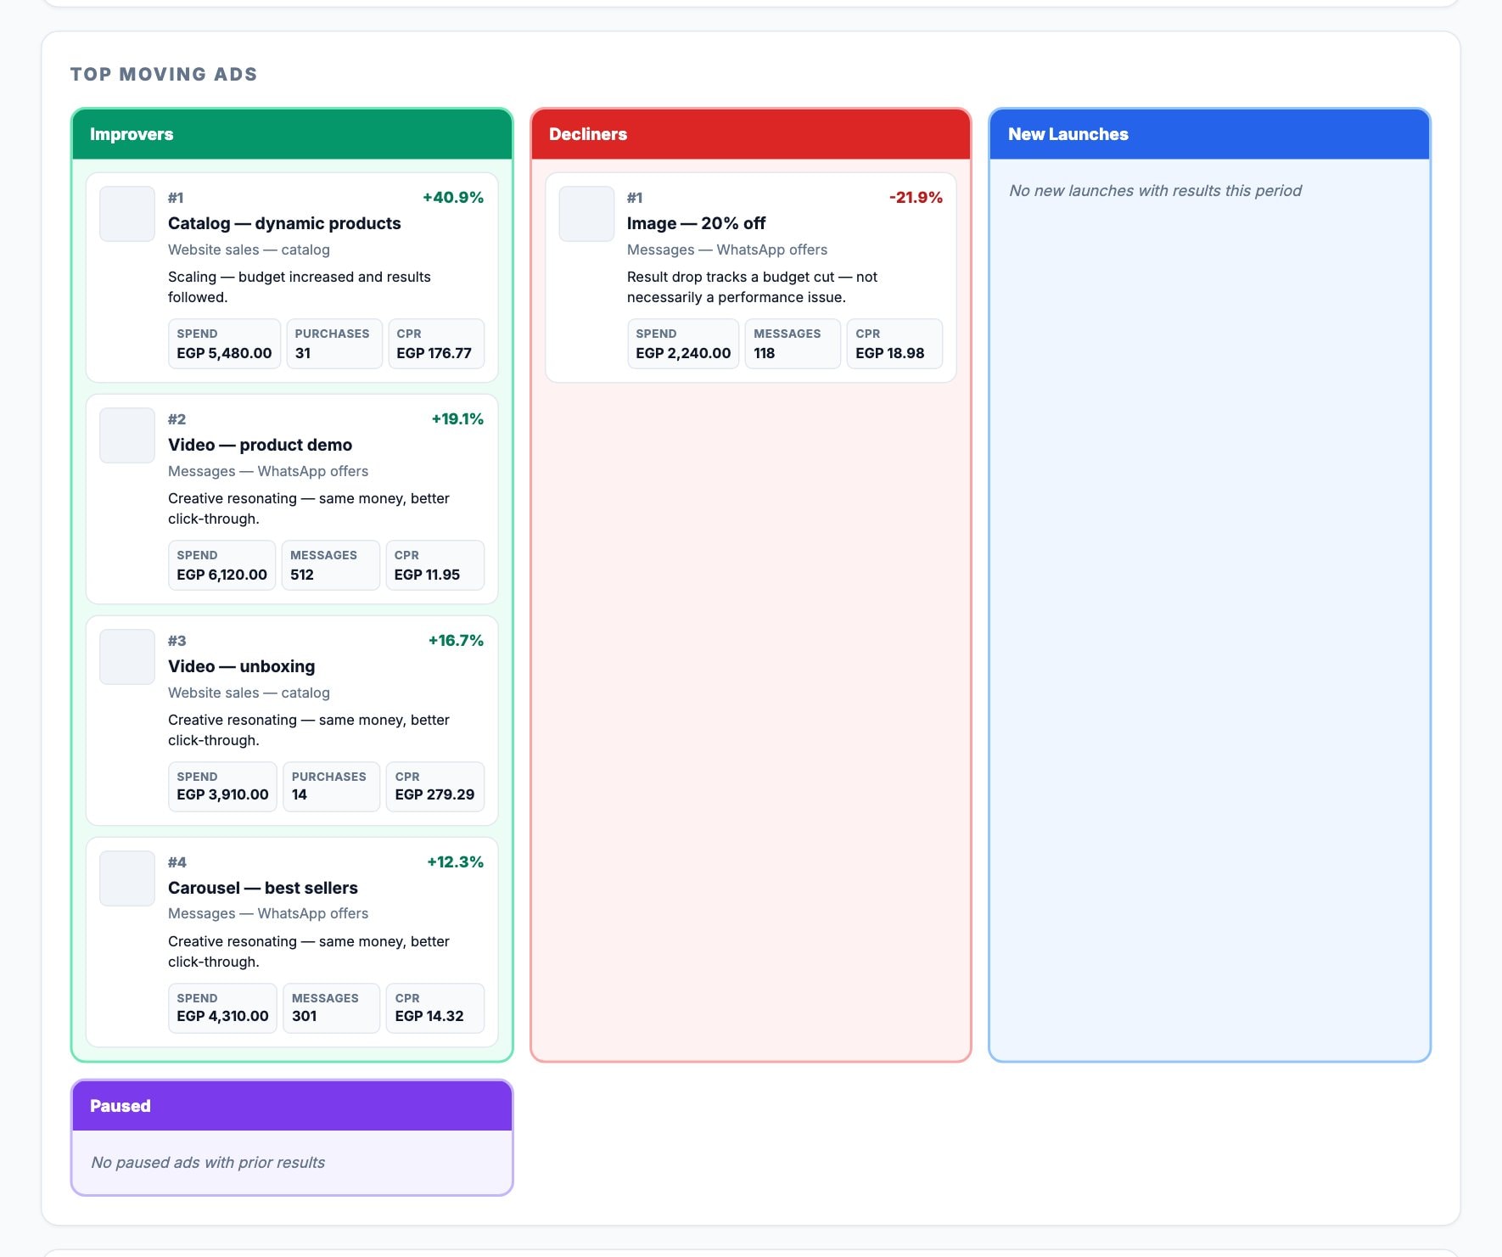This screenshot has width=1502, height=1257.
Task: Click spend value EGP 2,240.00
Action: pos(683,353)
